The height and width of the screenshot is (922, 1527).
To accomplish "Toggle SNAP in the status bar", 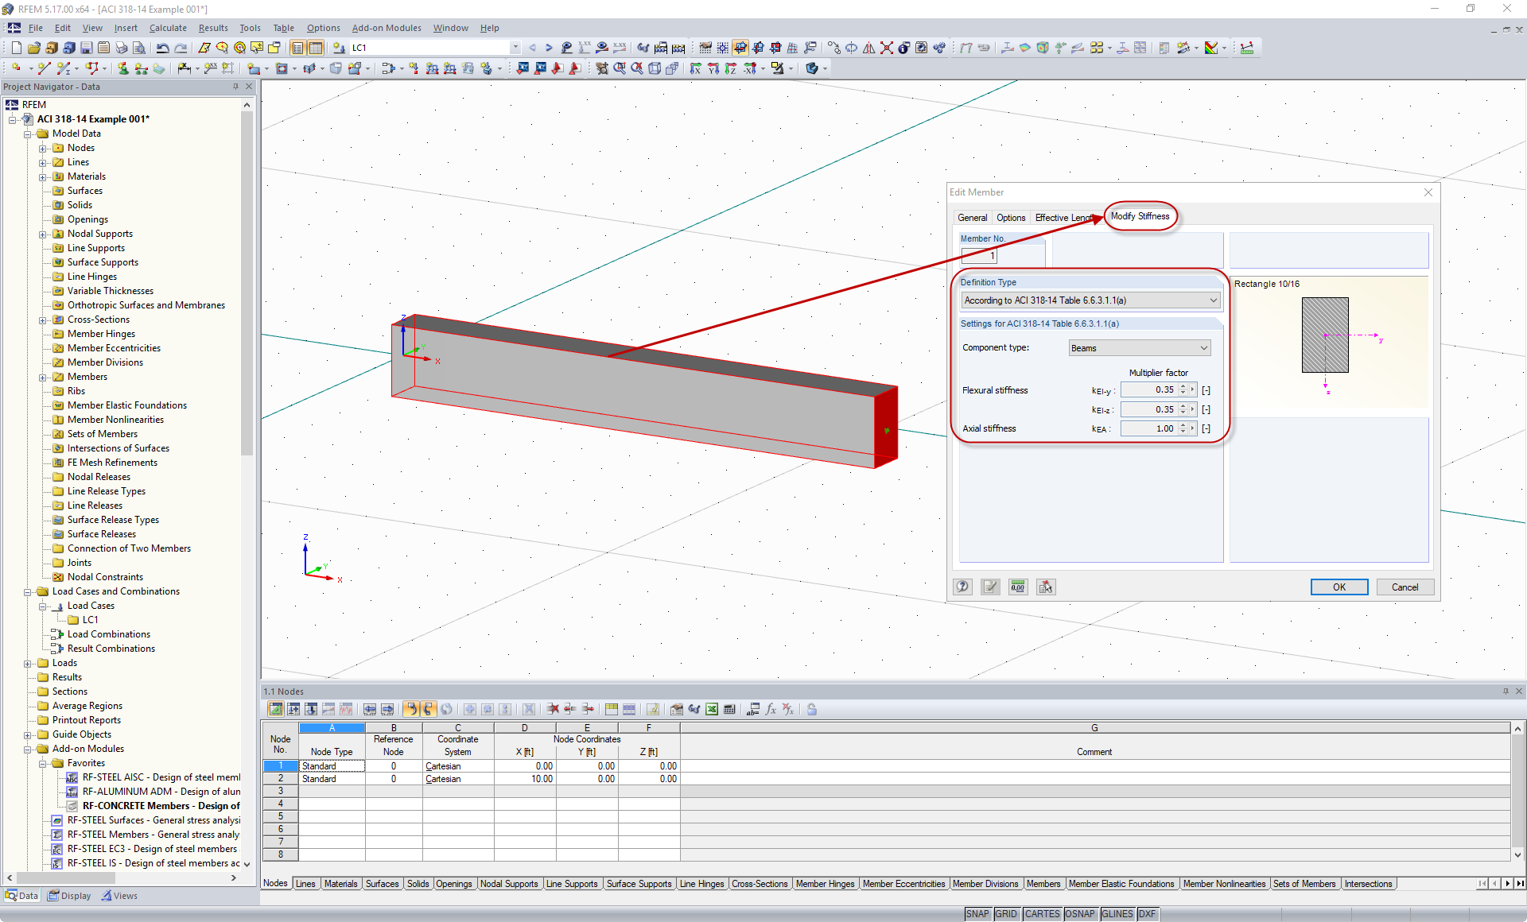I will point(977,913).
